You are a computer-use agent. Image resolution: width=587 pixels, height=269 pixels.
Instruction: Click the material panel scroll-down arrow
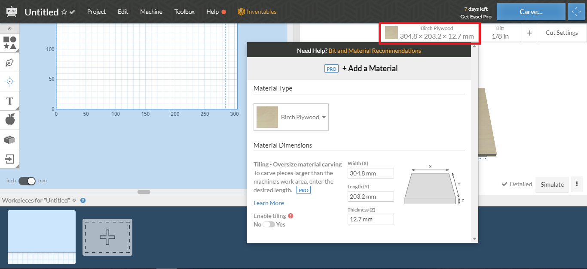474,239
